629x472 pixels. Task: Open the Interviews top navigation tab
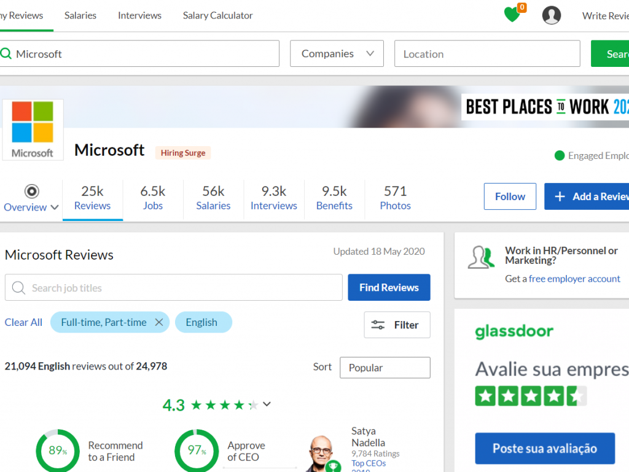click(x=139, y=15)
